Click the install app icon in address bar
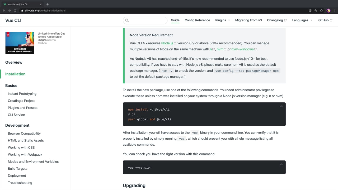 pos(310,11)
